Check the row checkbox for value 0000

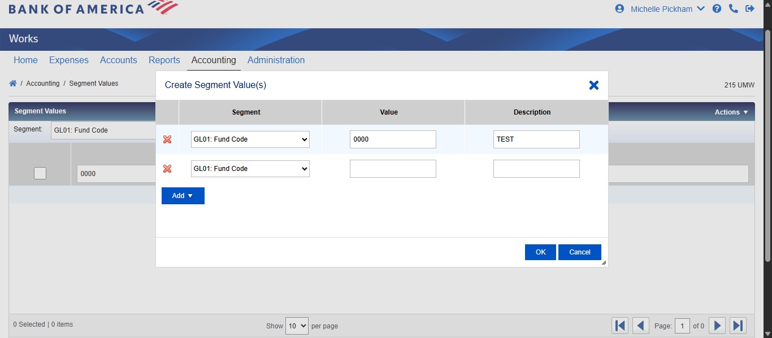pyautogui.click(x=40, y=173)
